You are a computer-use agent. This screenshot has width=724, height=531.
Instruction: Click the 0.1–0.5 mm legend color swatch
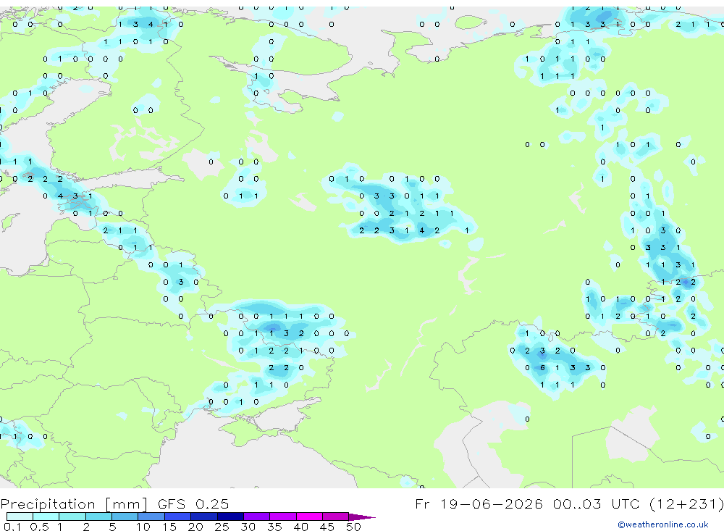pyautogui.click(x=20, y=517)
